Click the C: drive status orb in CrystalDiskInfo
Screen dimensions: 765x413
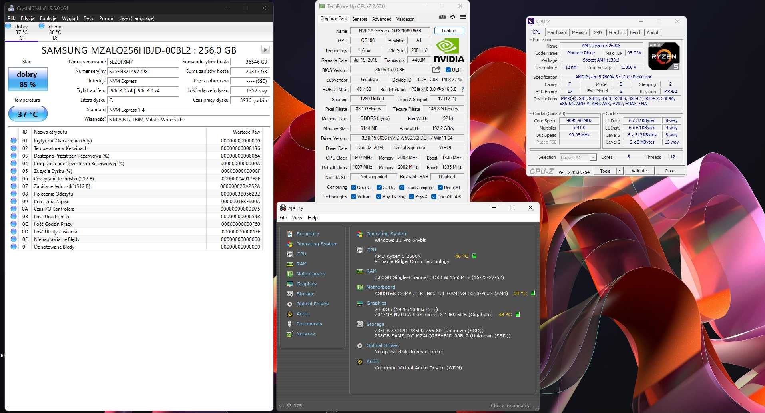tap(8, 26)
